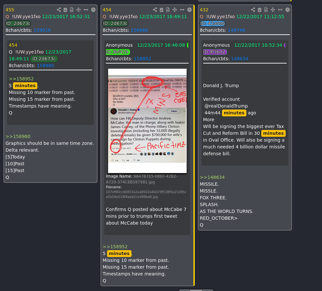
Task: Copy post 454 with the clipboard-check icon
Action: click(162, 10)
